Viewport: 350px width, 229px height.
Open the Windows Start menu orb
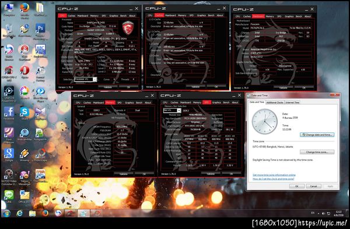click(6, 214)
